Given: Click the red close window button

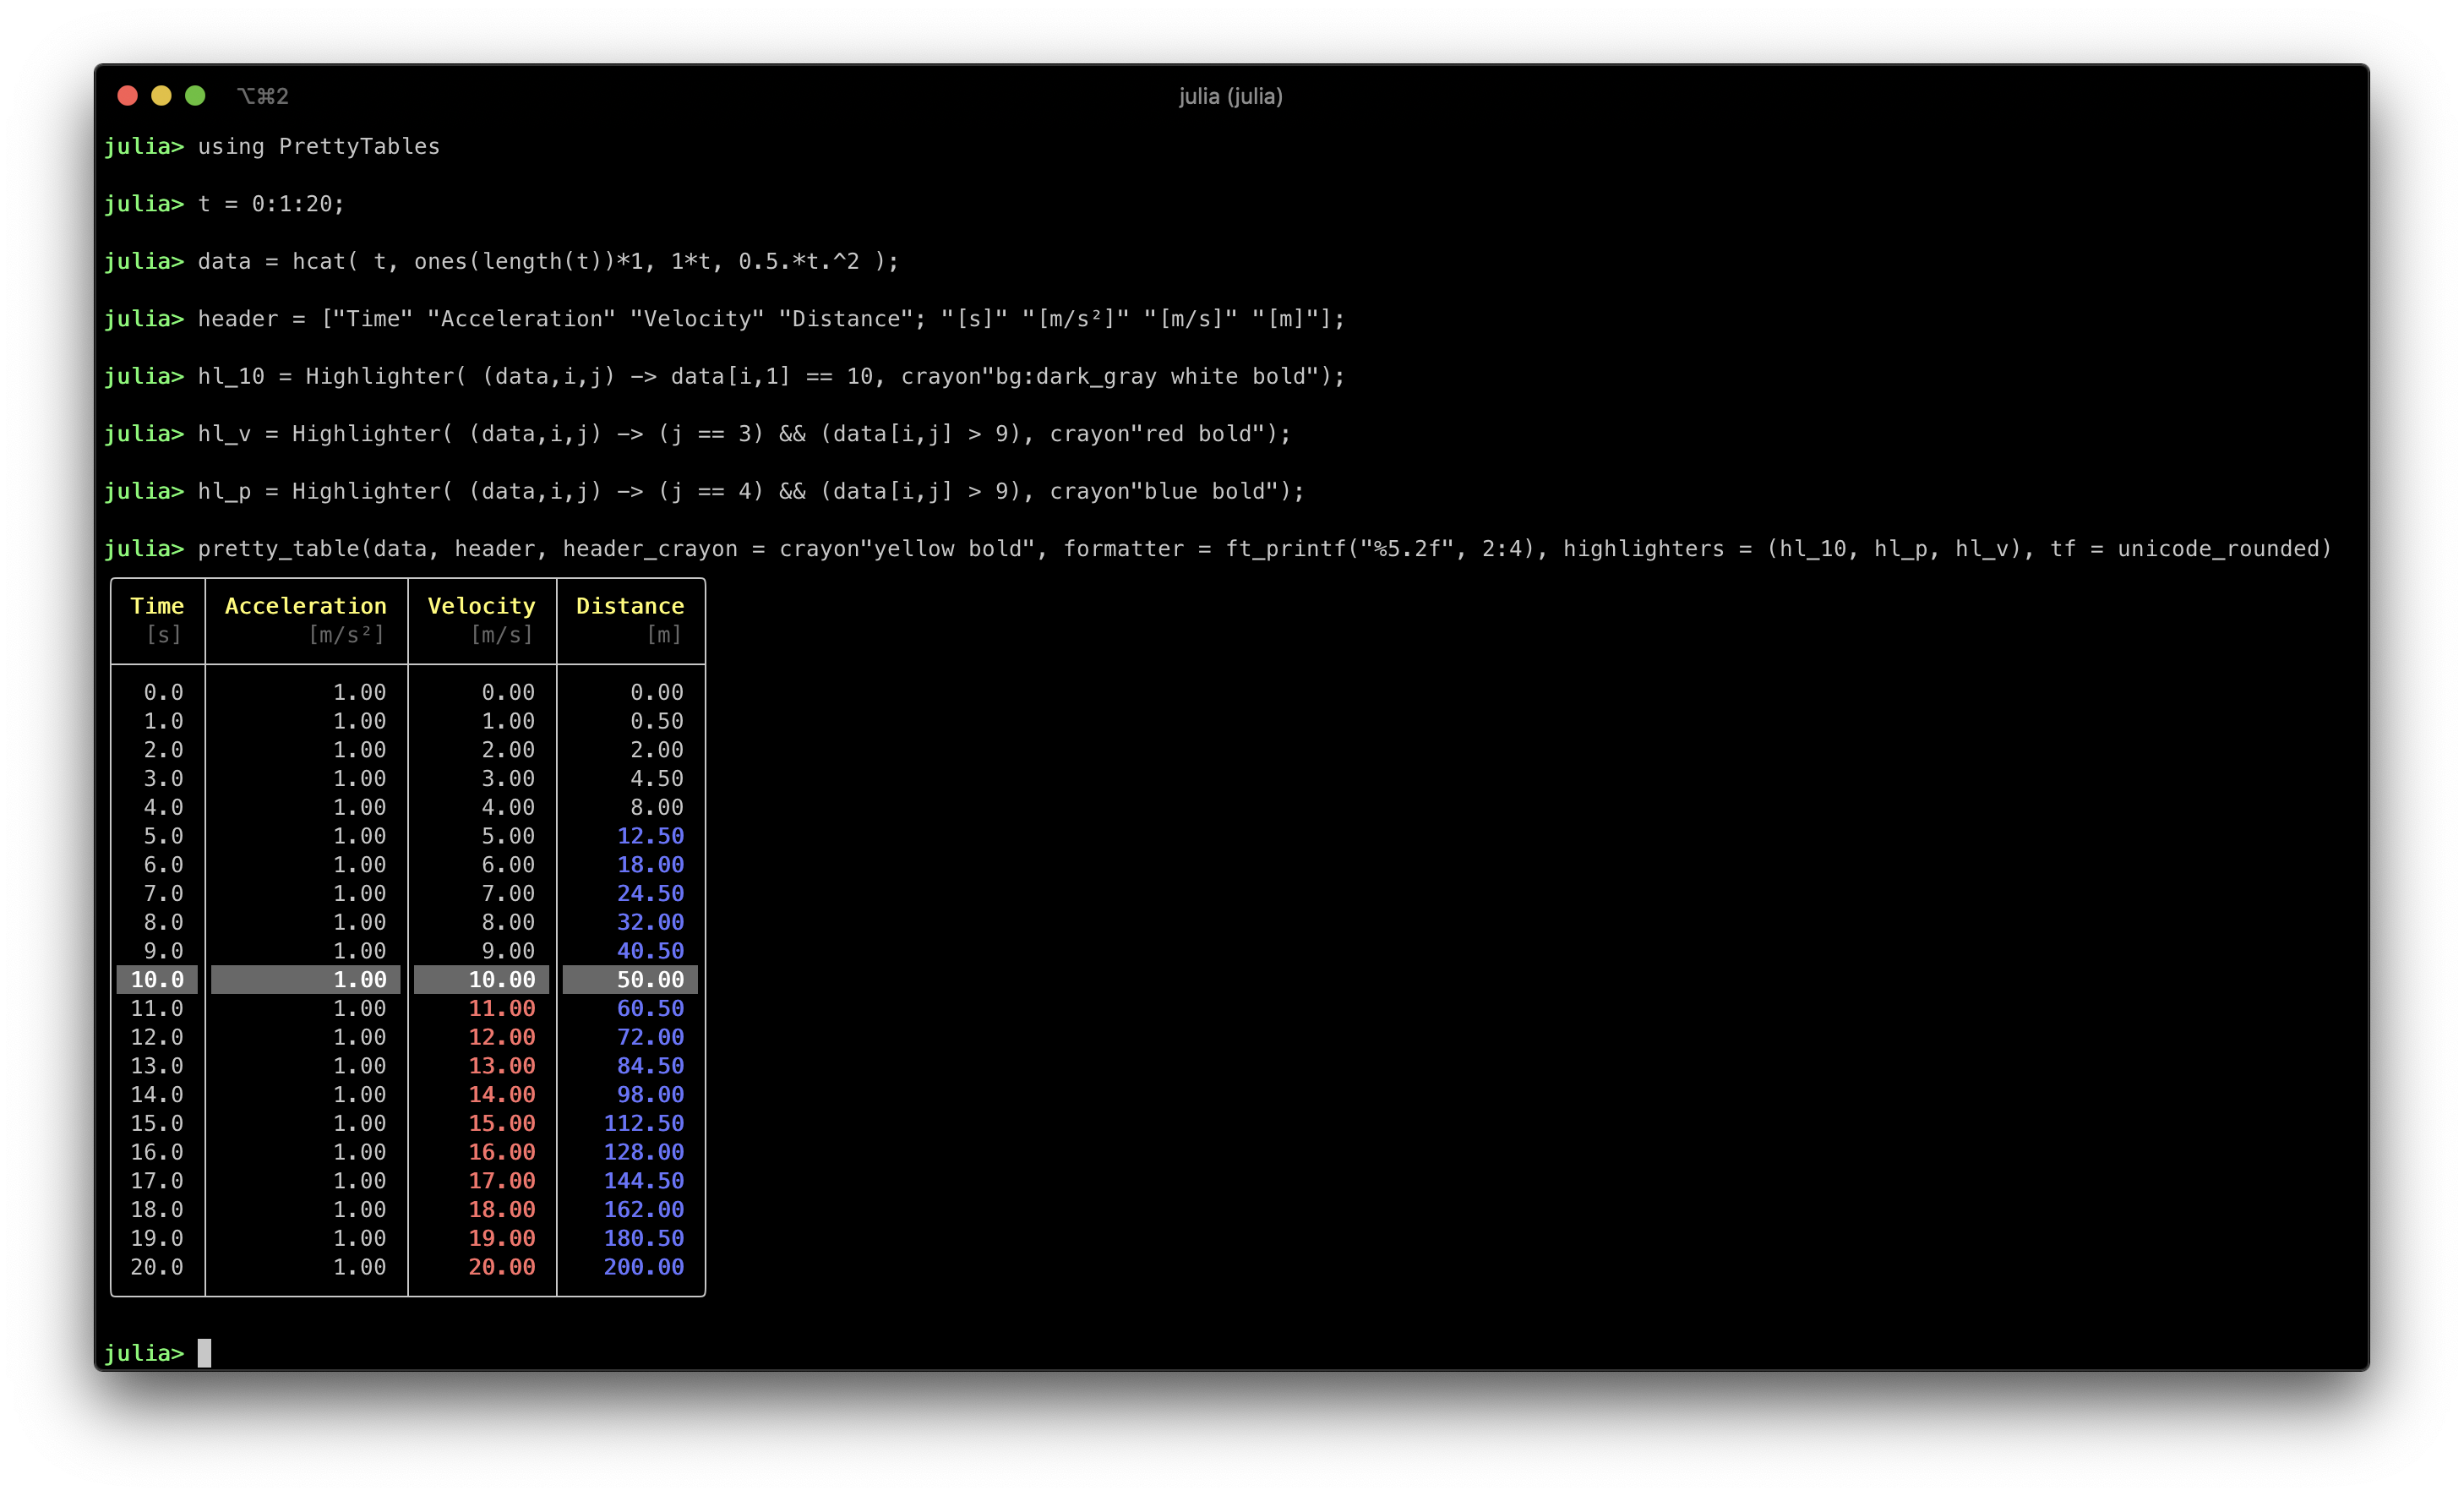Looking at the screenshot, I should pos(127,96).
